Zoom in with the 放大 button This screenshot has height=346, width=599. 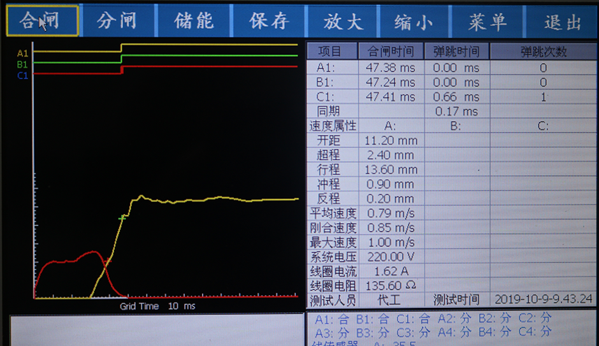point(343,21)
